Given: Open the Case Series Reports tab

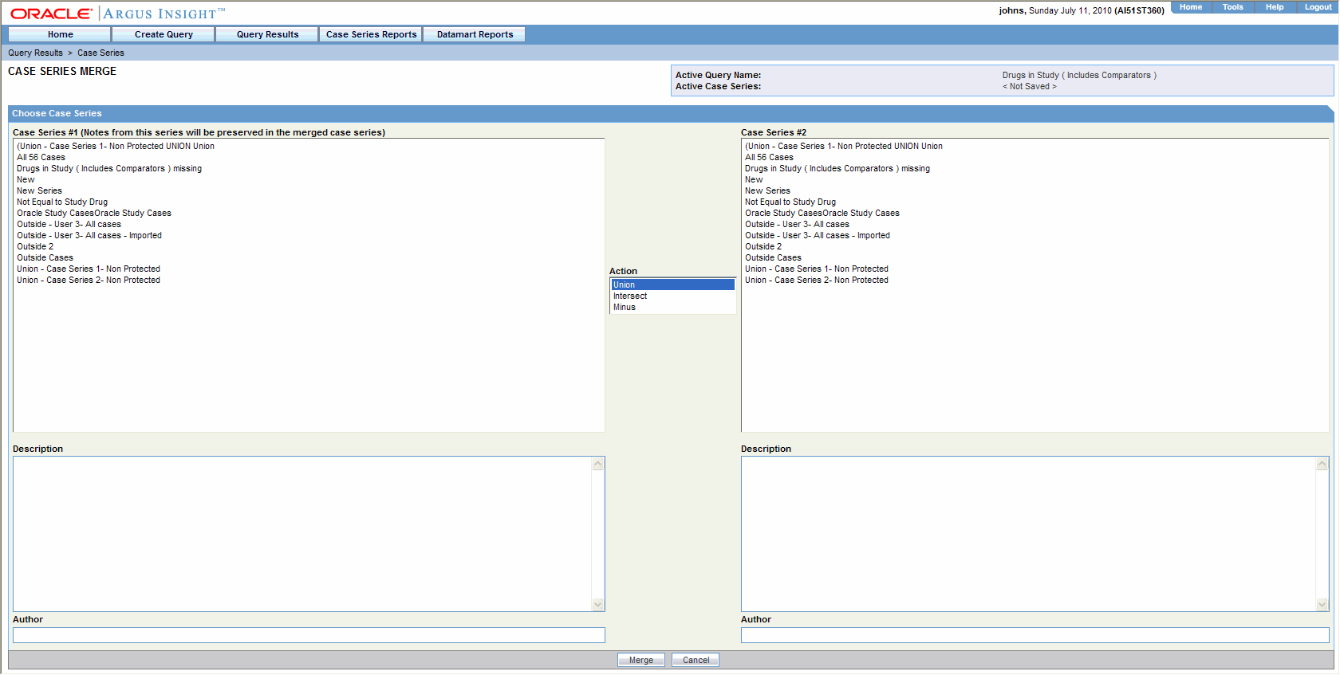Looking at the screenshot, I should pyautogui.click(x=371, y=34).
